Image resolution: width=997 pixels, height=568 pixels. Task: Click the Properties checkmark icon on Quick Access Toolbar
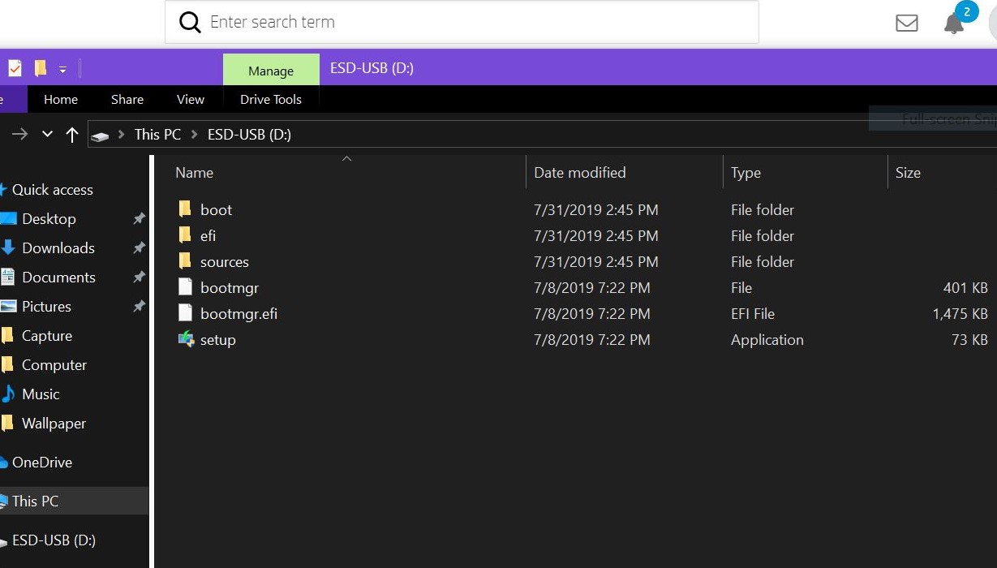[14, 67]
